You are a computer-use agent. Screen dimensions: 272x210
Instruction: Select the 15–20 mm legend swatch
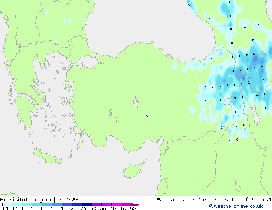[66, 204]
